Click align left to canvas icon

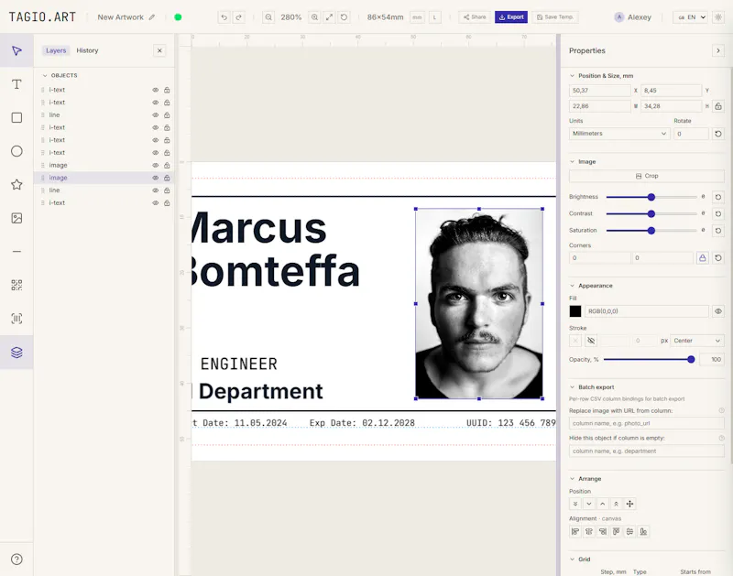(575, 532)
